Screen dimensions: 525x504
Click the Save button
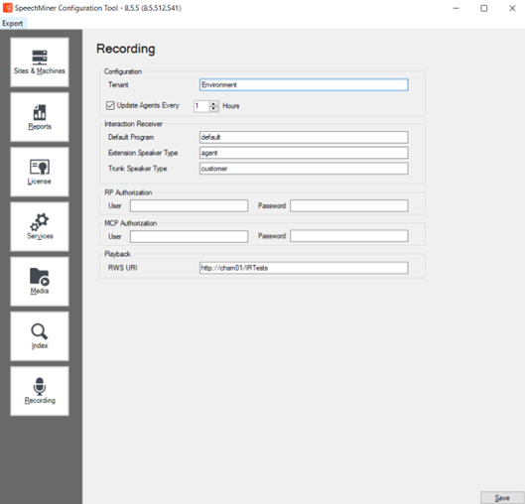click(502, 498)
